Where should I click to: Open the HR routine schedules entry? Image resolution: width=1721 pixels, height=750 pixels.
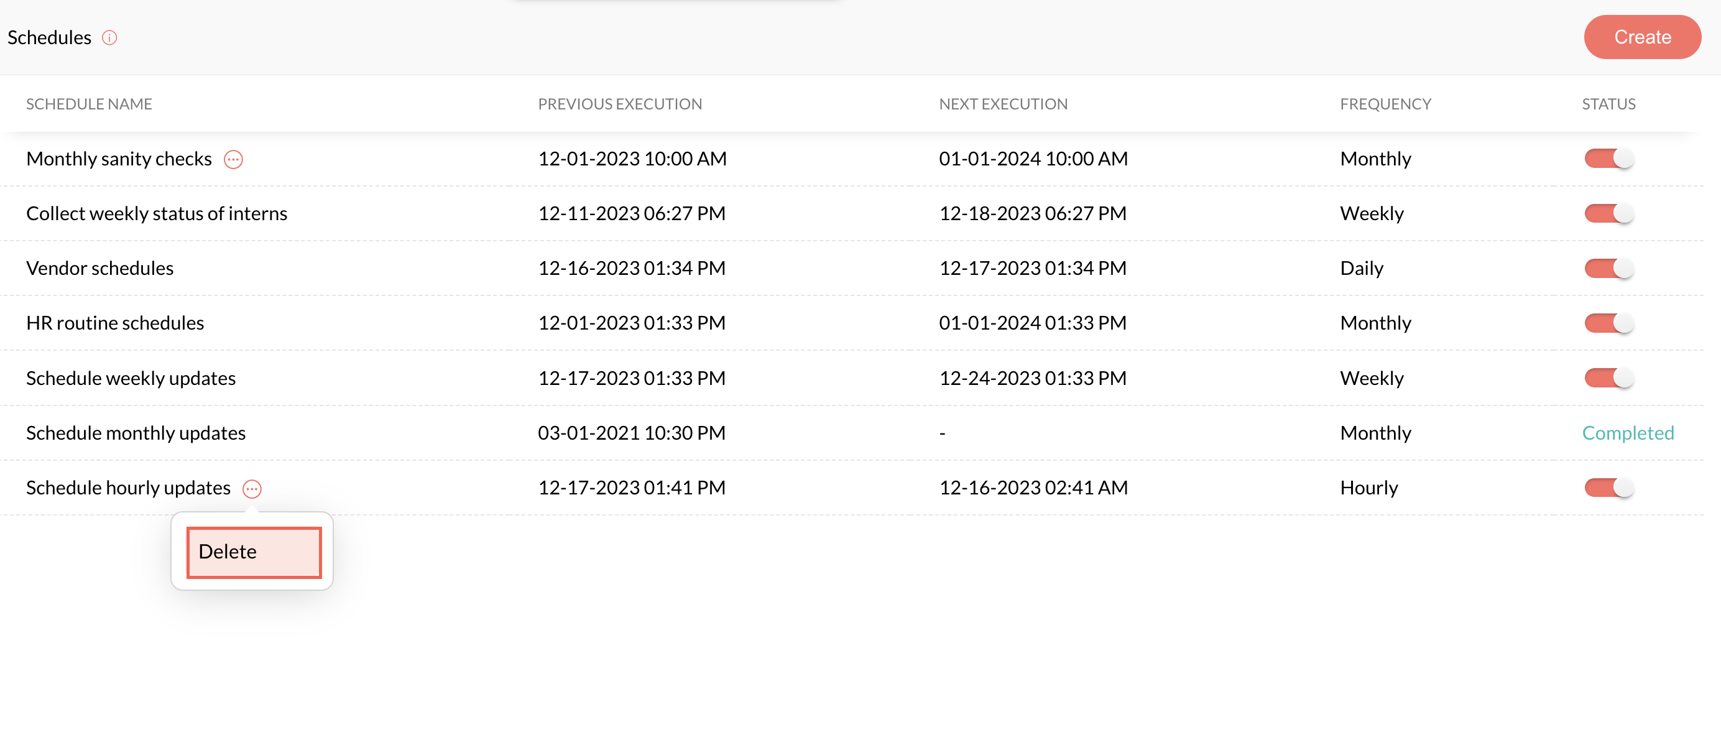pos(115,323)
